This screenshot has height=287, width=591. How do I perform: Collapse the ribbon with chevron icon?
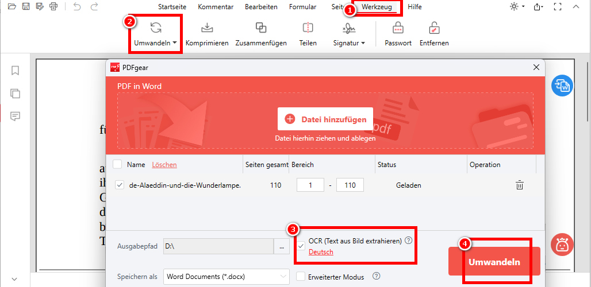pos(575,7)
